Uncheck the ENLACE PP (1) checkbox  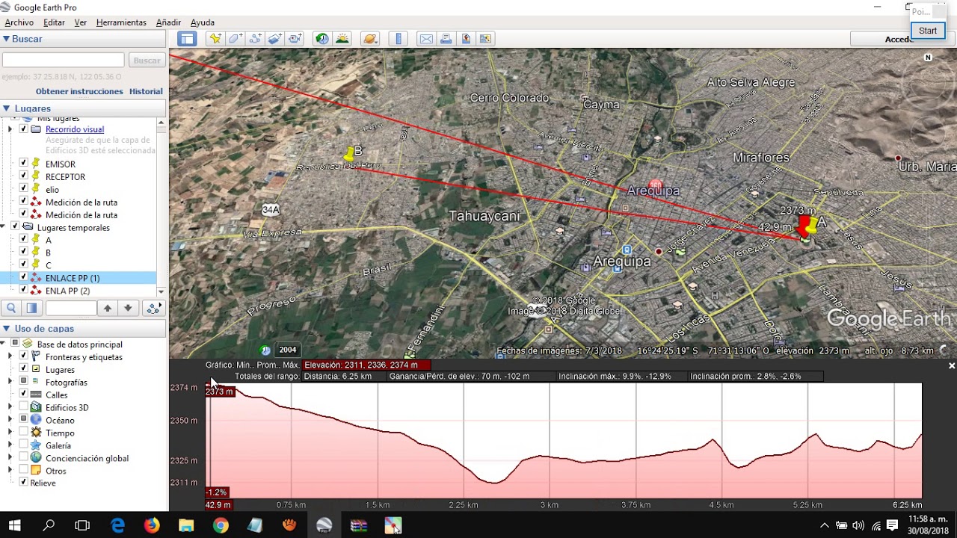click(x=23, y=277)
